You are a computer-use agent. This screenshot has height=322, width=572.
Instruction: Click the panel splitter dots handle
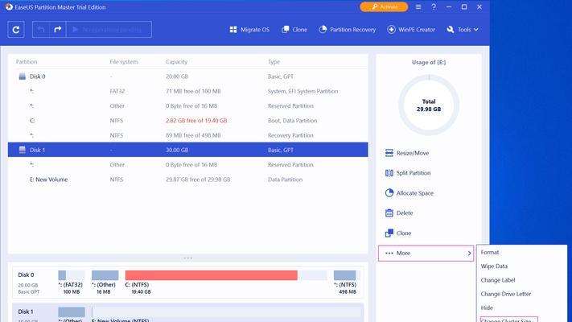click(188, 258)
